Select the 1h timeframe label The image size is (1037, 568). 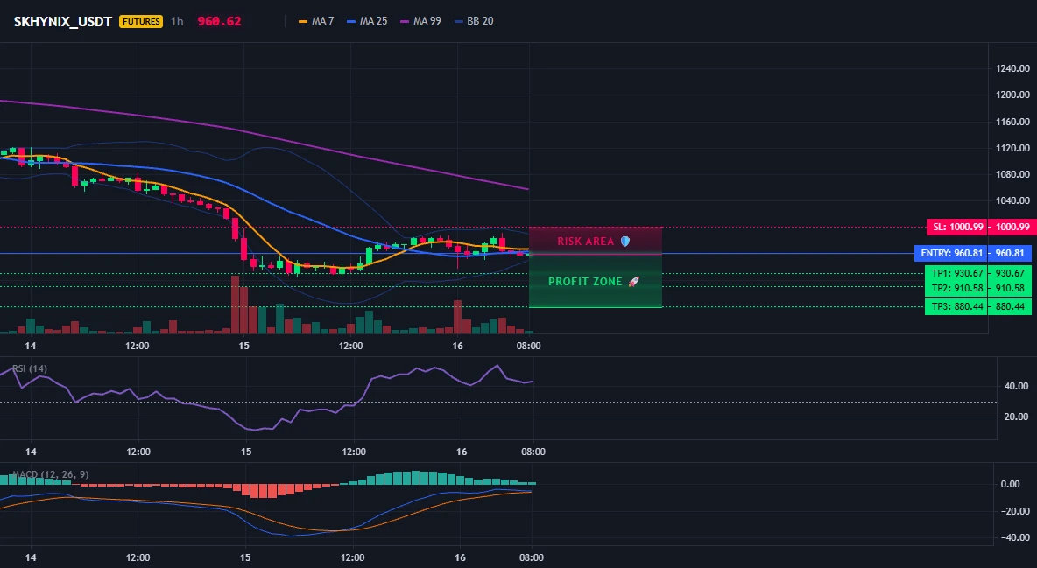click(177, 21)
